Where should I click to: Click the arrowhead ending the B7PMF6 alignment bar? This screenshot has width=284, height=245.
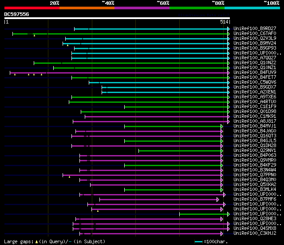click(x=218, y=200)
